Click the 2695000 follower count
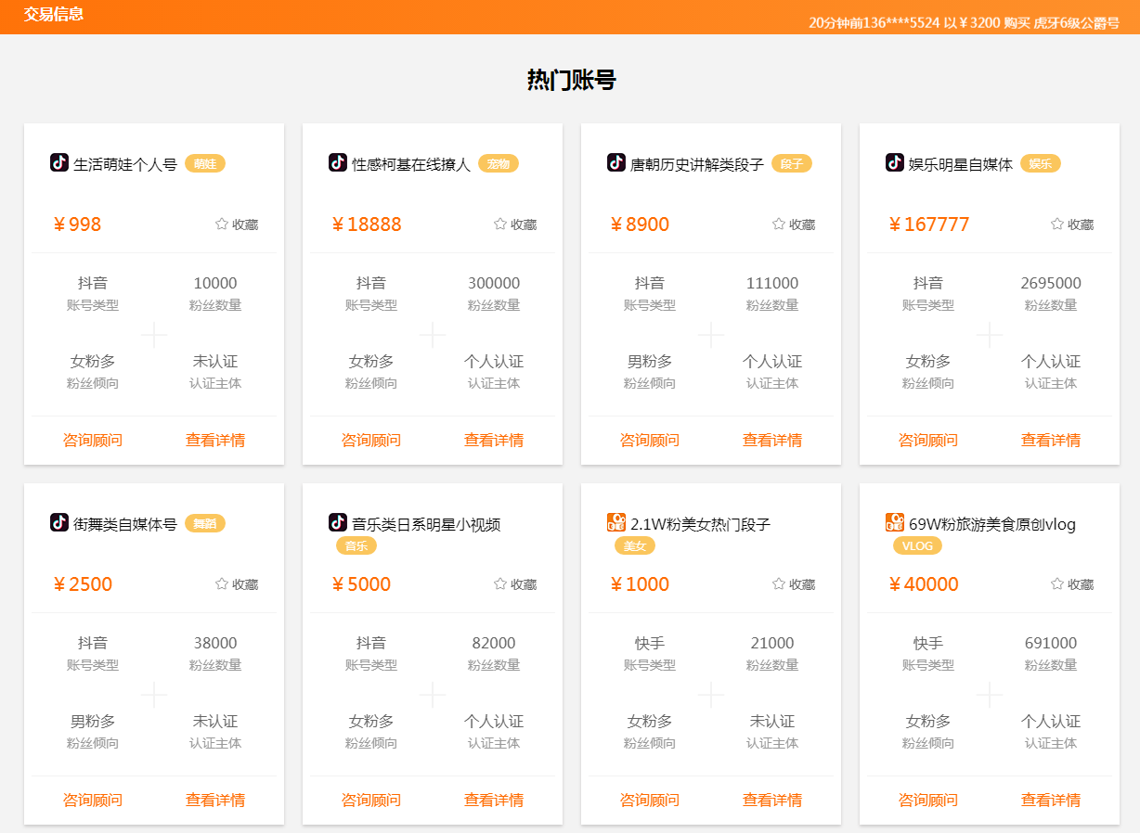The width and height of the screenshot is (1140, 833). (x=1051, y=283)
